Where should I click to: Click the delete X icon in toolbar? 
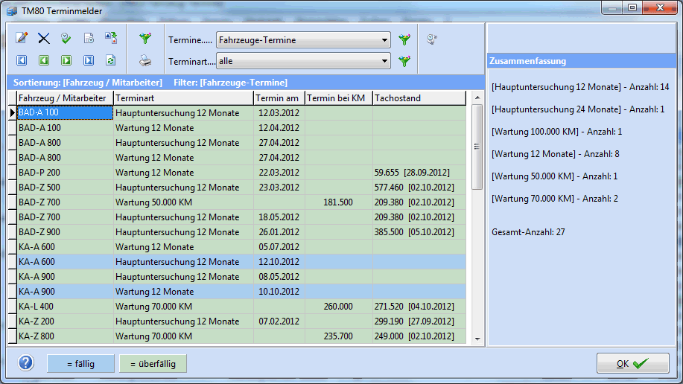click(44, 38)
